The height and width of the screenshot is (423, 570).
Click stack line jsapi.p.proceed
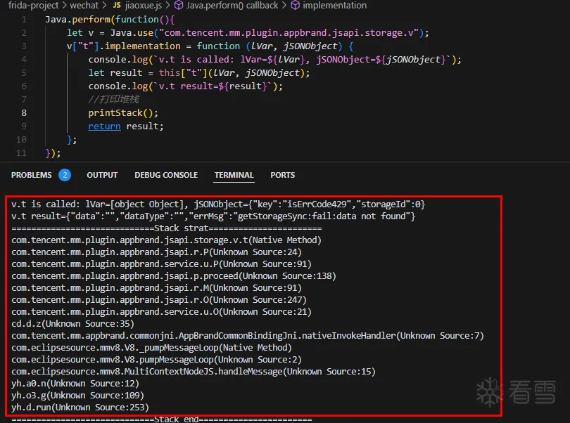[174, 276]
